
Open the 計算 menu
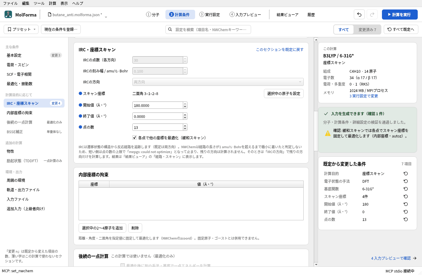(53, 3)
